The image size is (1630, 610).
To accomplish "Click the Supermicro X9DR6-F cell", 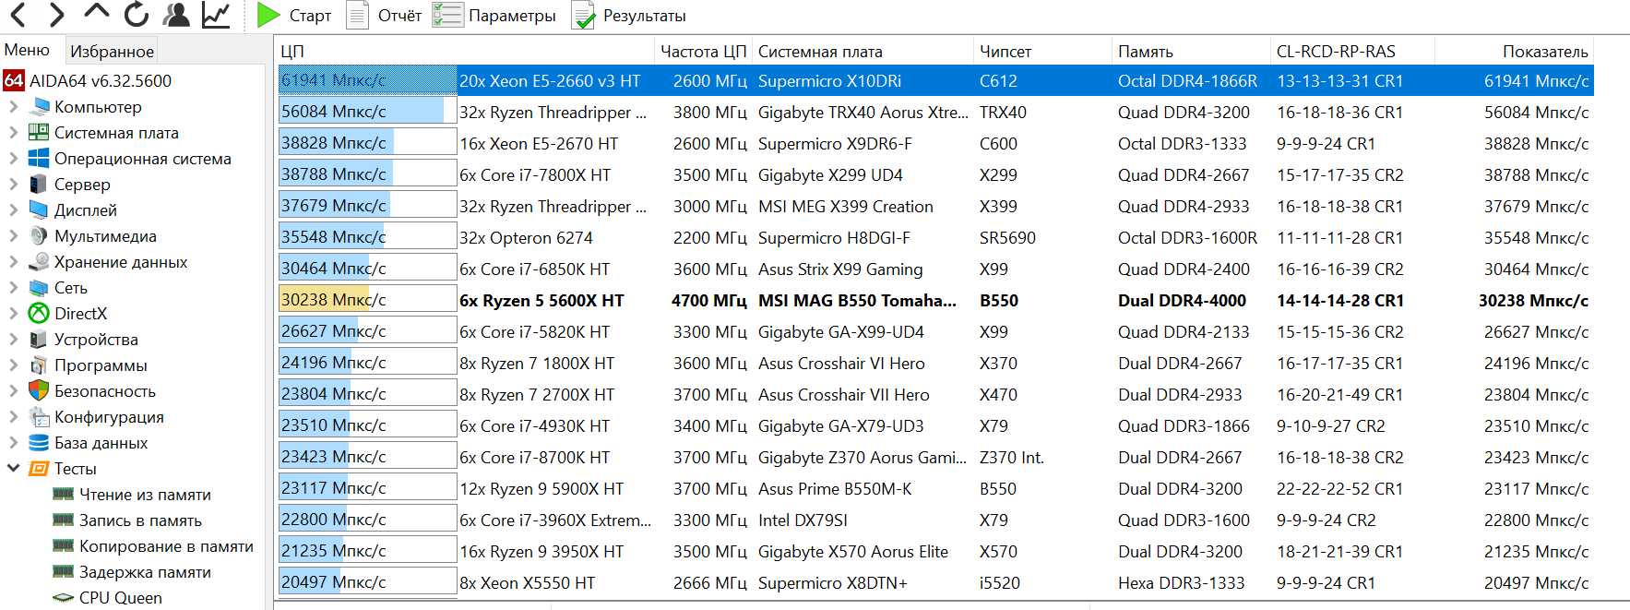I will 835,144.
